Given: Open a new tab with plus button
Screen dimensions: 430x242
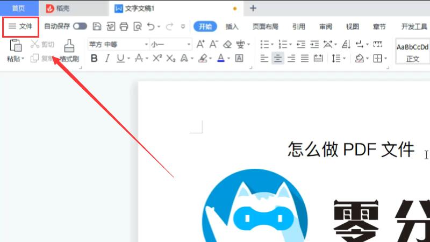Looking at the screenshot, I should (x=253, y=8).
